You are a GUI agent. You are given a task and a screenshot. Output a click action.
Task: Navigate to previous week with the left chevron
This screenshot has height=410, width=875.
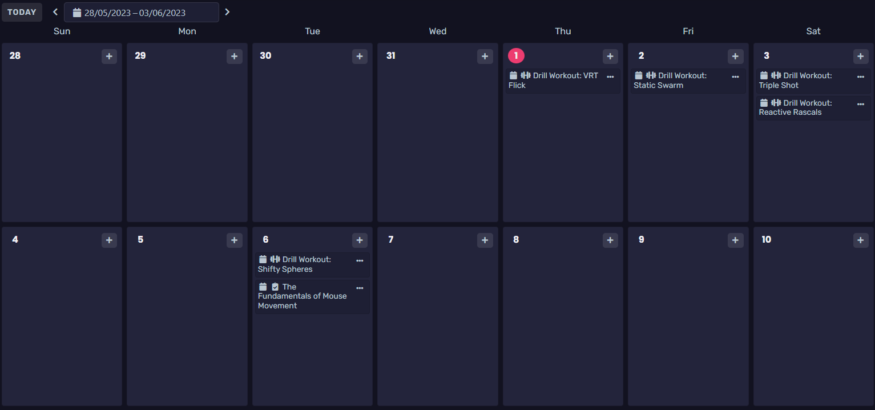tap(55, 11)
